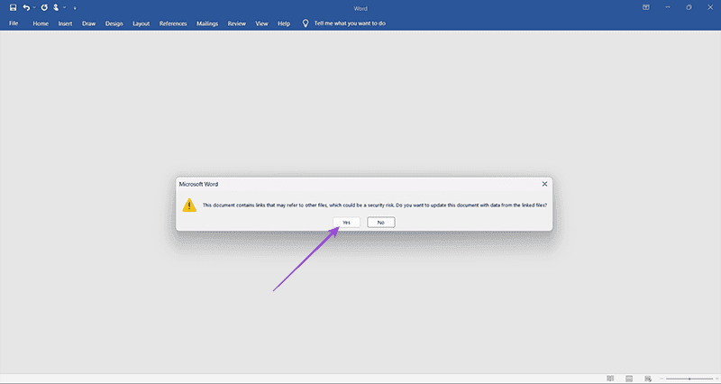Click the zoom slider in status bar

pos(689,379)
